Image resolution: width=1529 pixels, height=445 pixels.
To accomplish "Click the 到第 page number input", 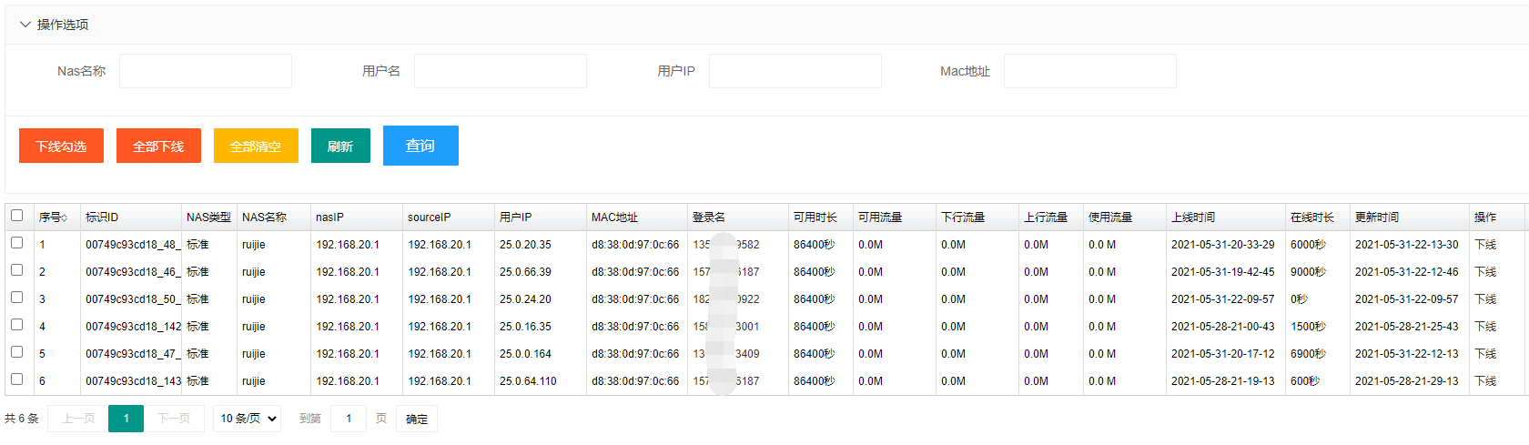I will click(x=349, y=419).
